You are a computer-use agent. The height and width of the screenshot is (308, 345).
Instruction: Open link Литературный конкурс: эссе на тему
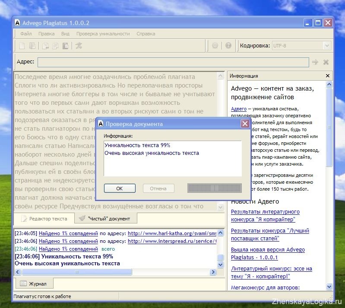272,272
